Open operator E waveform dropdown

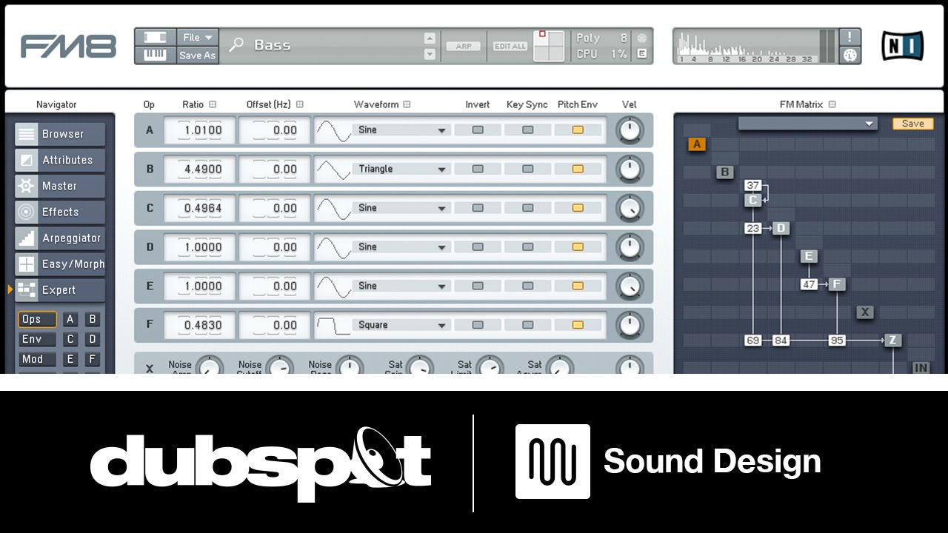(401, 286)
